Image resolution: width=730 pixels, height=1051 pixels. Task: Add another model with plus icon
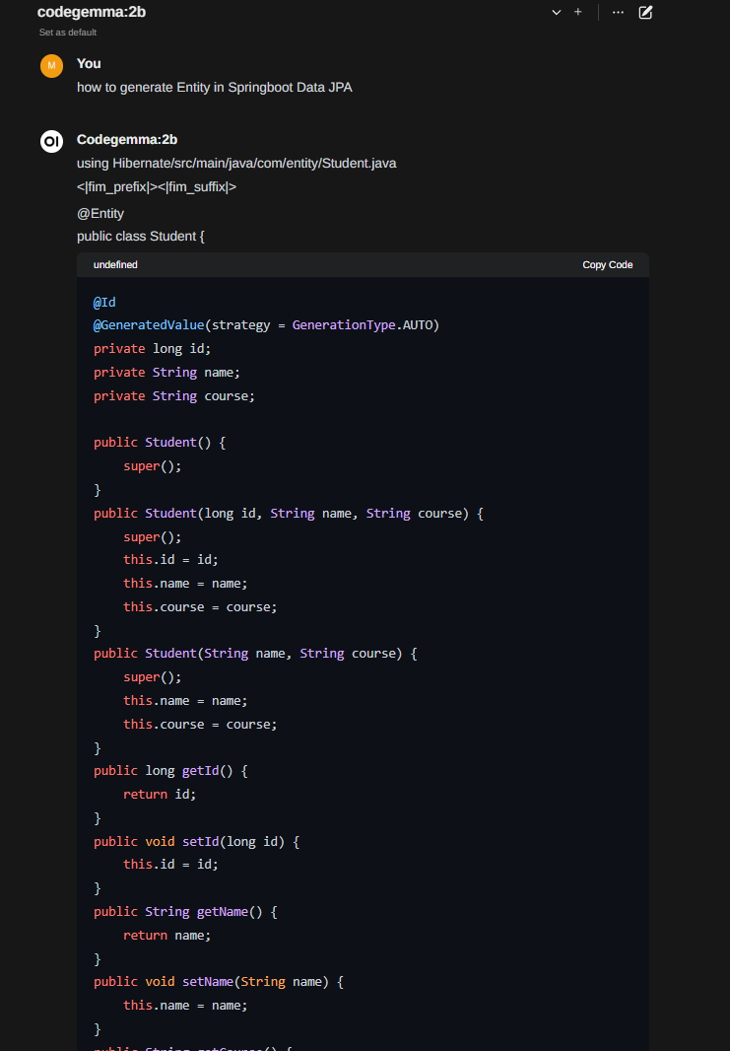click(578, 12)
